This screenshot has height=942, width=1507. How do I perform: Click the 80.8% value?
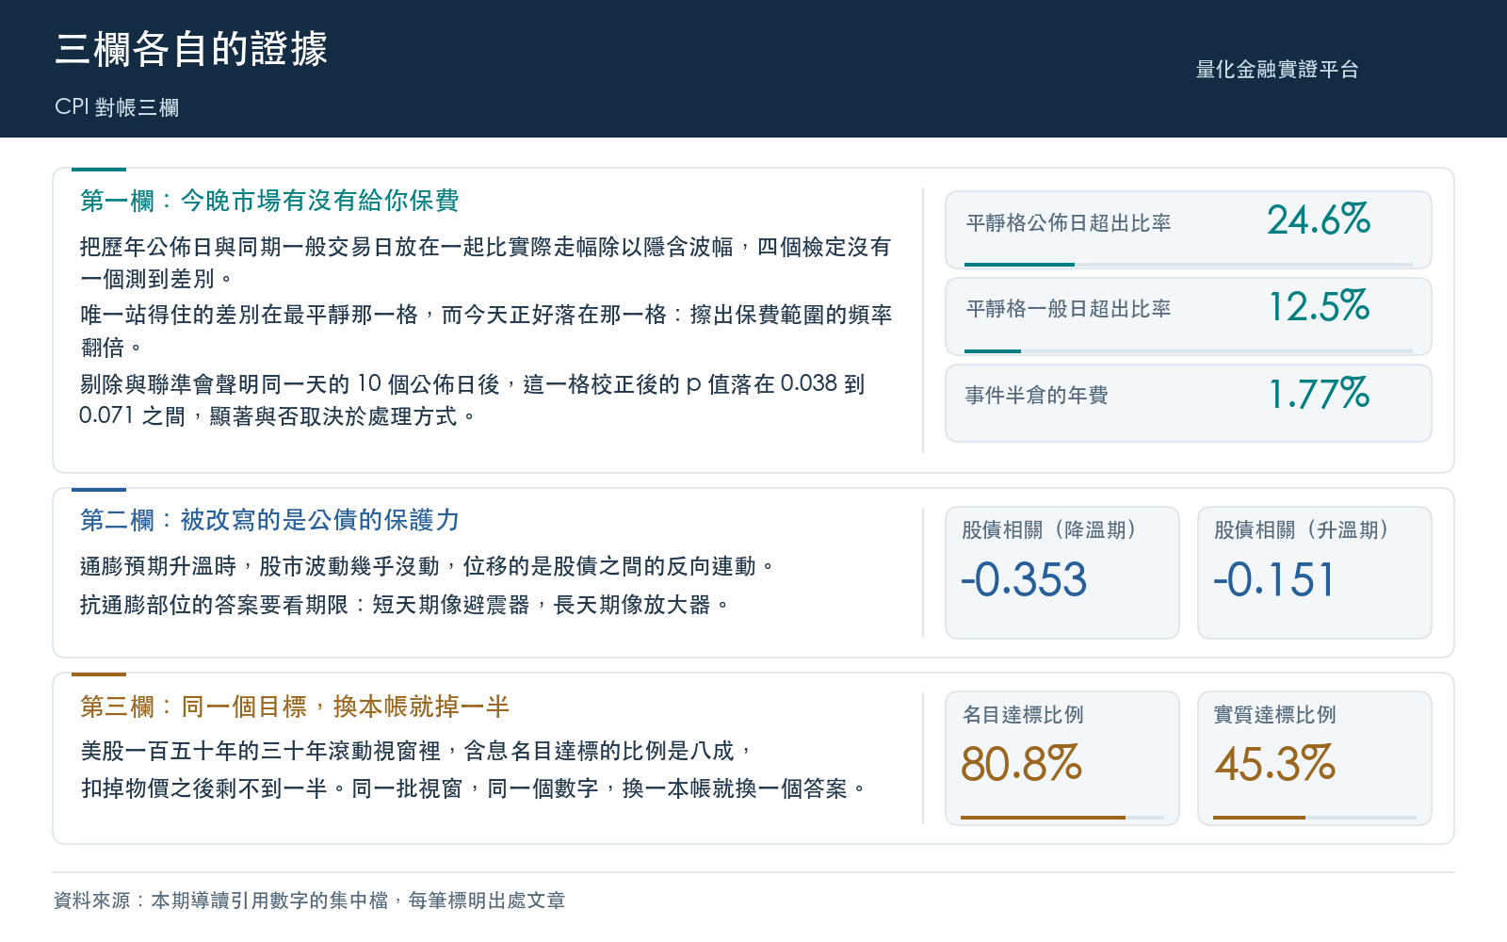pyautogui.click(x=1021, y=764)
